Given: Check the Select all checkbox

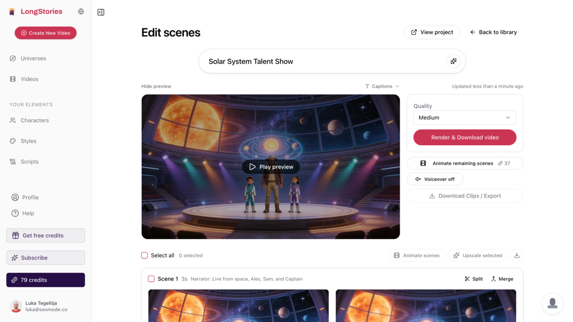Looking at the screenshot, I should pos(144,255).
